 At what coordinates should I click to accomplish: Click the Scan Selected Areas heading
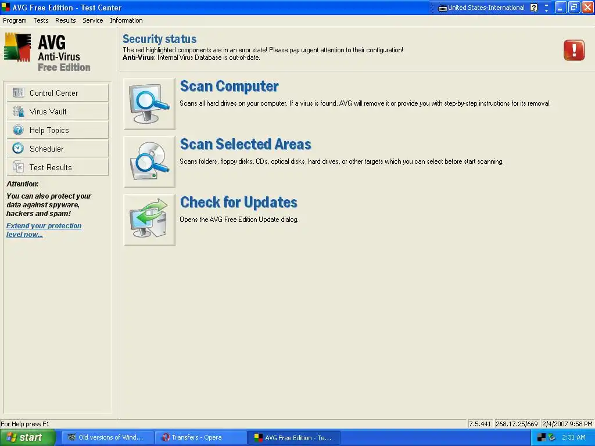point(246,144)
